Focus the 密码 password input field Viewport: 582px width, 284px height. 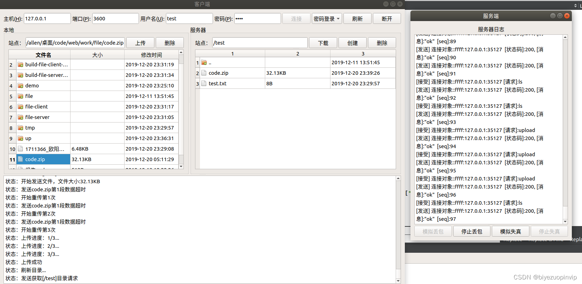(257, 19)
